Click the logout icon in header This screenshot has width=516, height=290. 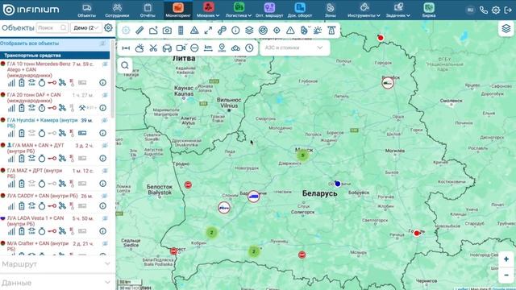tap(508, 10)
